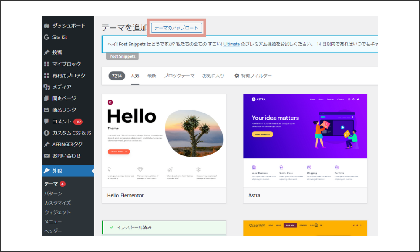Open the コメント menu item

point(62,121)
